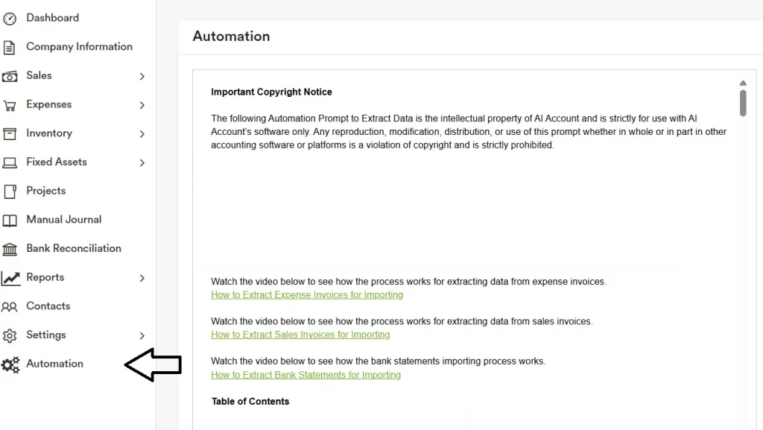Open How to Extract Expense Invoices link
The height and width of the screenshot is (430, 763).
pos(307,295)
